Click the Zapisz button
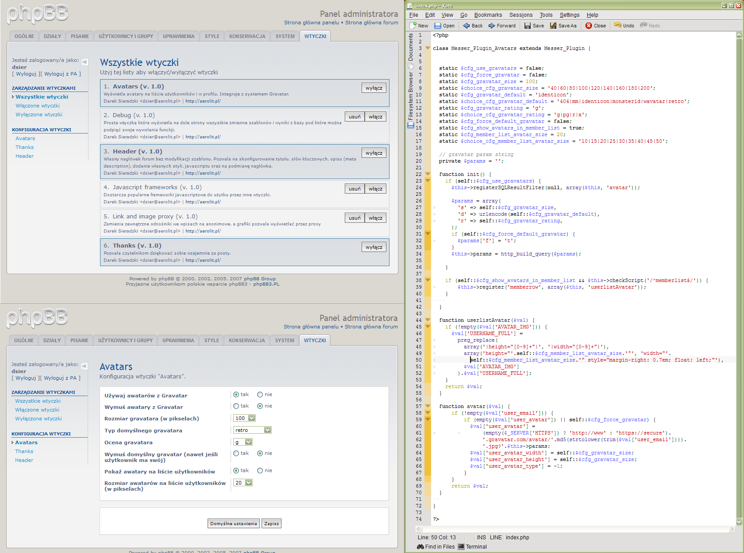This screenshot has width=744, height=553. (271, 523)
